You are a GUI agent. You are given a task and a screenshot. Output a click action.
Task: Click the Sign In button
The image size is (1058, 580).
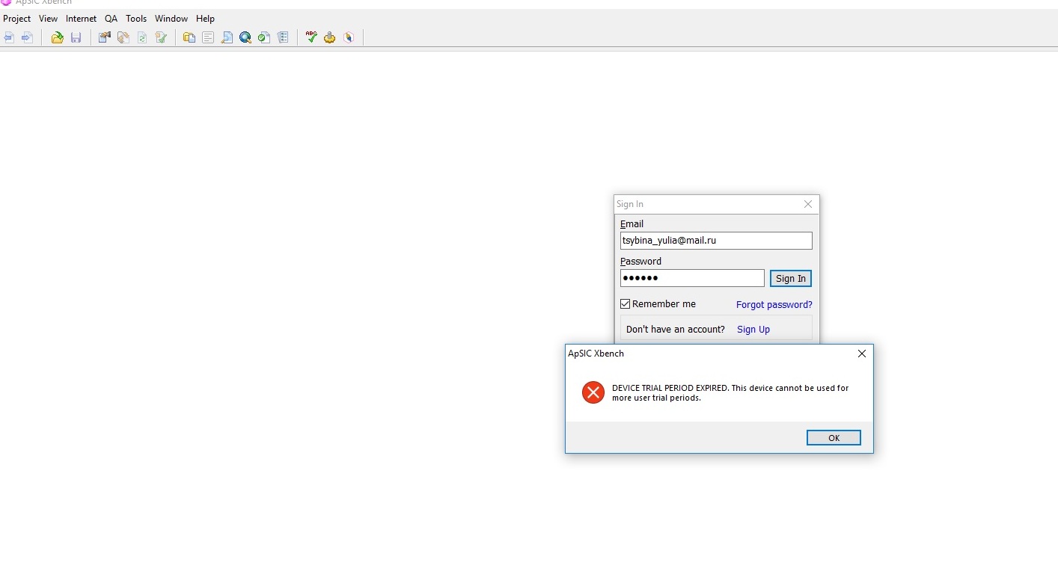pyautogui.click(x=791, y=279)
